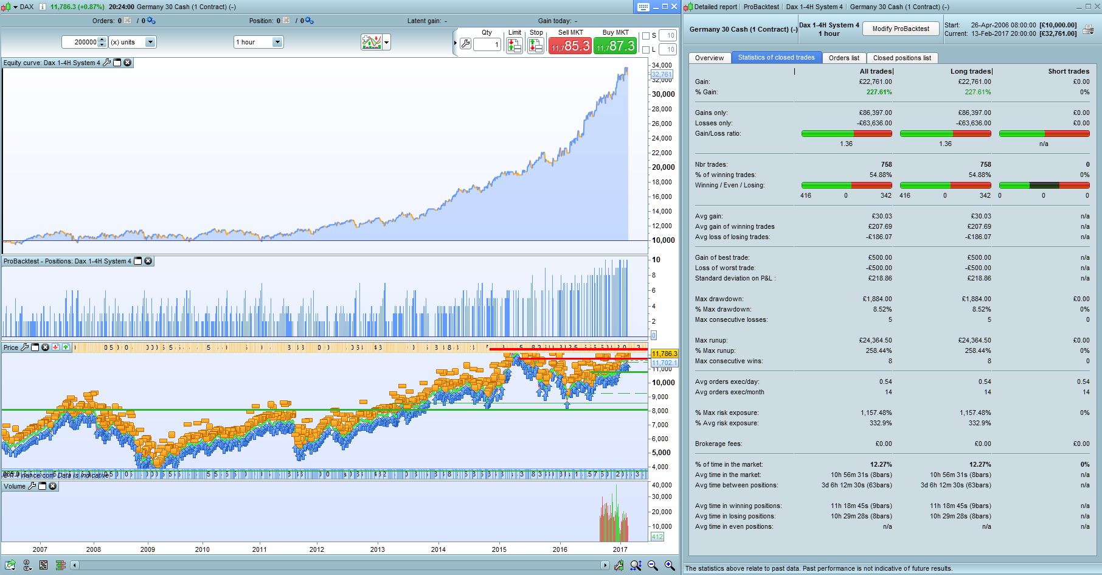
Task: Open the order panel wrench settings
Action: pyautogui.click(x=465, y=44)
